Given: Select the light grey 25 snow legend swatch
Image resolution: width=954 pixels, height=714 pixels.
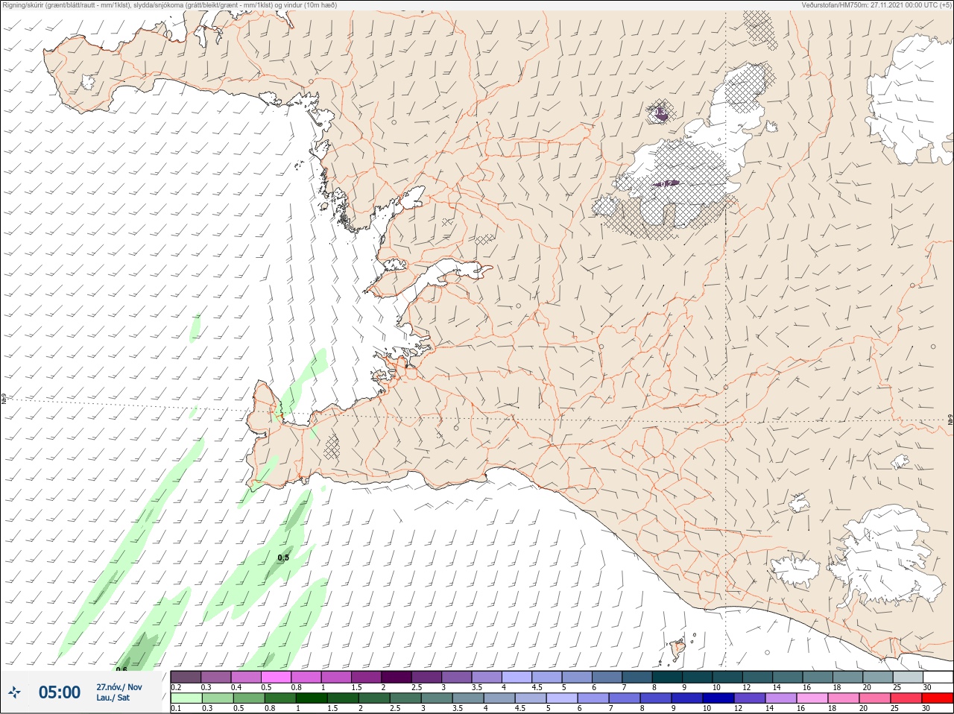Looking at the screenshot, I should click(908, 677).
